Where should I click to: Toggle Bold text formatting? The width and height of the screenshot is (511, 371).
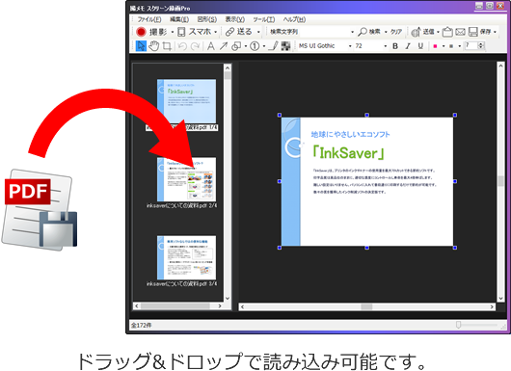(x=395, y=46)
